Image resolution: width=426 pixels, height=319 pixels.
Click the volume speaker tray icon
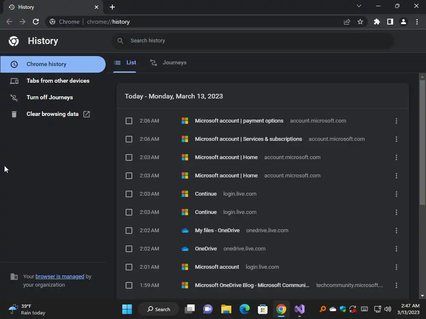click(x=388, y=309)
